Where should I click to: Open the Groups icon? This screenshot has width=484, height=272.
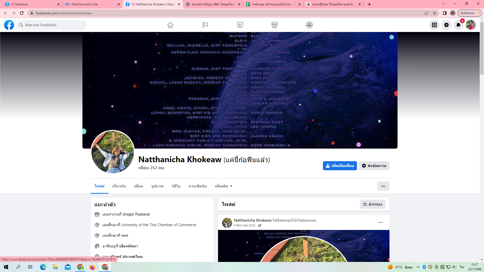click(309, 25)
